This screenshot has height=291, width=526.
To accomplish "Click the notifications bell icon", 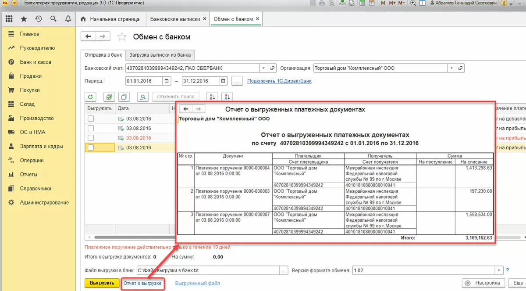I will coord(68,19).
